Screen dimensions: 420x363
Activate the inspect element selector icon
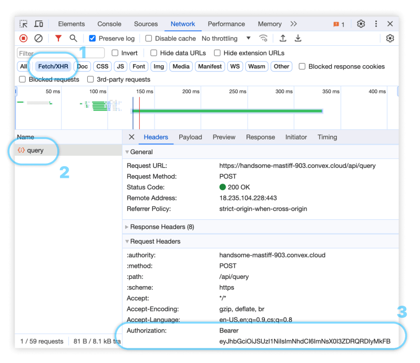pyautogui.click(x=23, y=24)
